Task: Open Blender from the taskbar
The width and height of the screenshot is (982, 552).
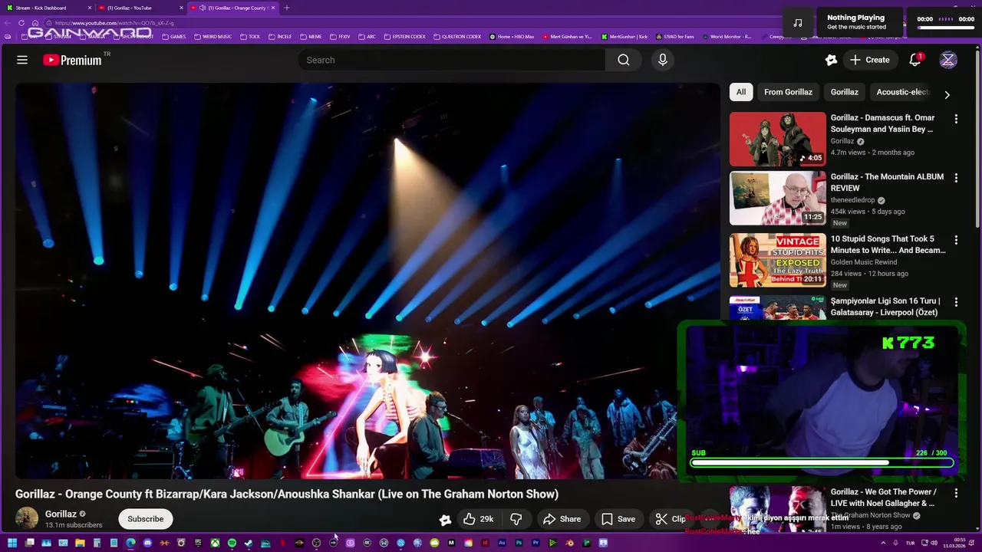Action: coord(569,543)
